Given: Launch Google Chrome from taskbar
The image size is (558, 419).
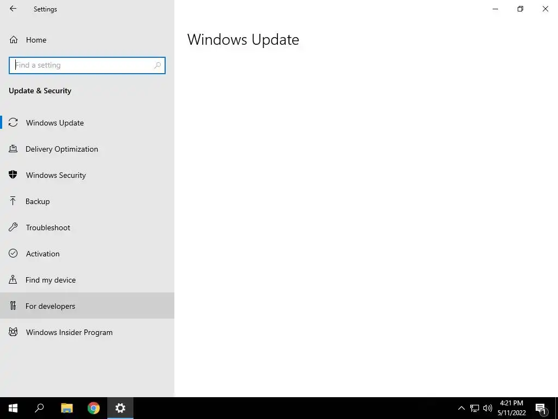Looking at the screenshot, I should click(94, 408).
